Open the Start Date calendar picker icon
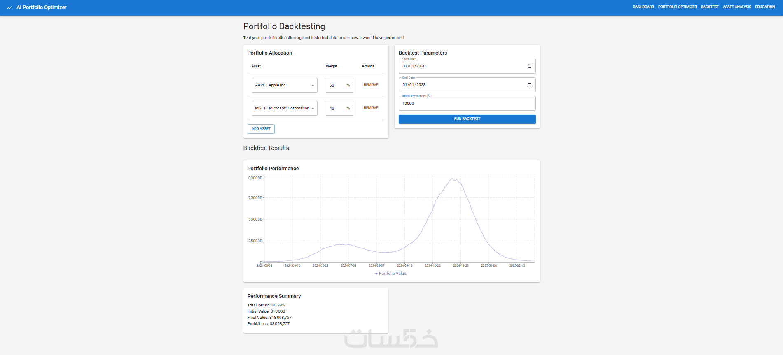The image size is (783, 355). point(530,66)
